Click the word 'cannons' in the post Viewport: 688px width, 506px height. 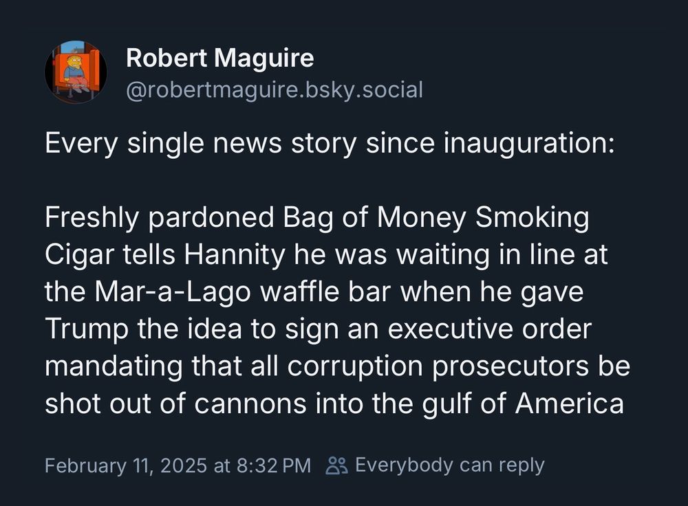tap(250, 404)
